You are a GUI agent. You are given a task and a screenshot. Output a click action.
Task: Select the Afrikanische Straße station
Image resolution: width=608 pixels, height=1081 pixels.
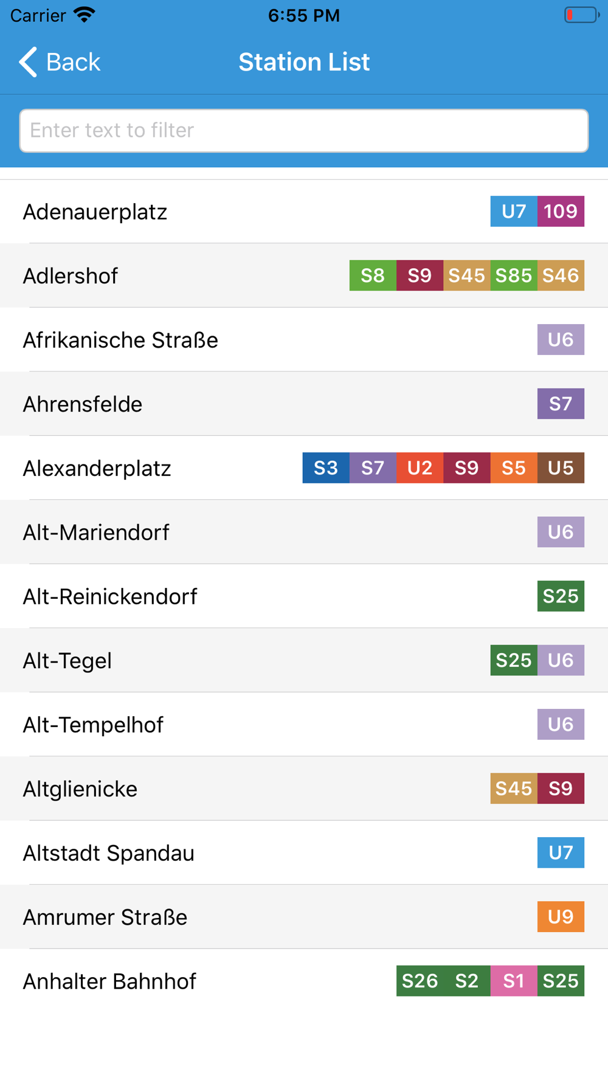tap(304, 340)
